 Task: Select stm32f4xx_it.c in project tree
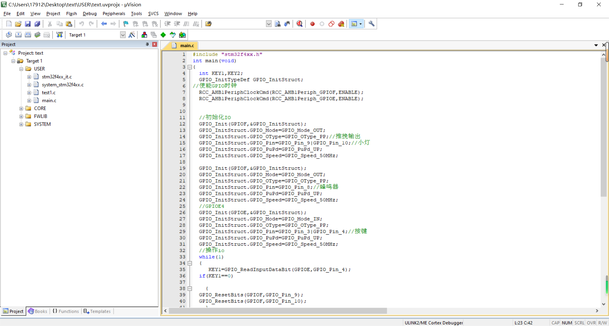tap(57, 77)
